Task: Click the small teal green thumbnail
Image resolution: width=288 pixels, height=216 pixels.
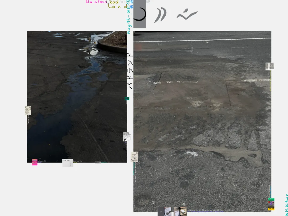Action: pos(127,99)
